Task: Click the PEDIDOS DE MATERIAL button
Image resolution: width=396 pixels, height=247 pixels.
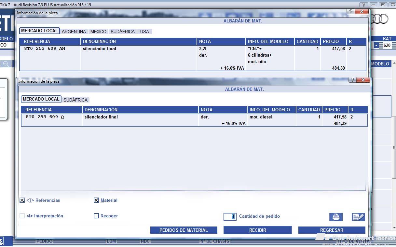Action: click(184, 230)
